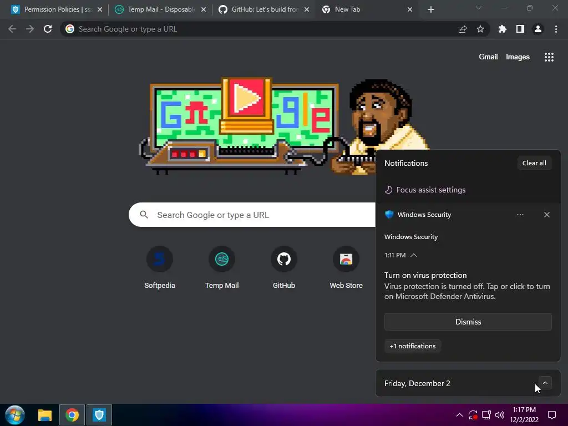Toggle the notification center icon

pos(552,415)
